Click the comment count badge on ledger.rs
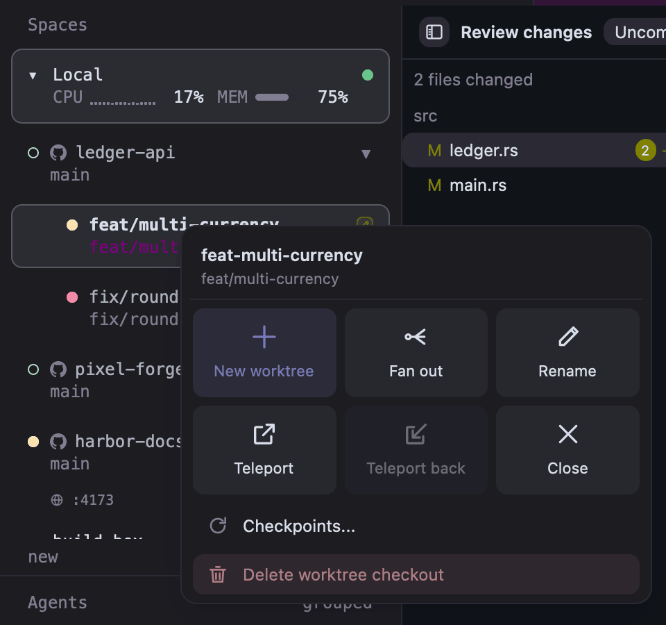The height and width of the screenshot is (625, 666). point(646,150)
